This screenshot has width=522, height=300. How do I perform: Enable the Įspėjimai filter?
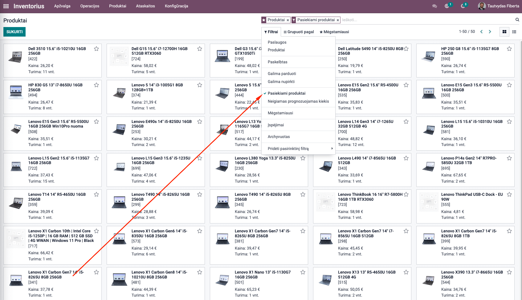[x=298, y=125]
